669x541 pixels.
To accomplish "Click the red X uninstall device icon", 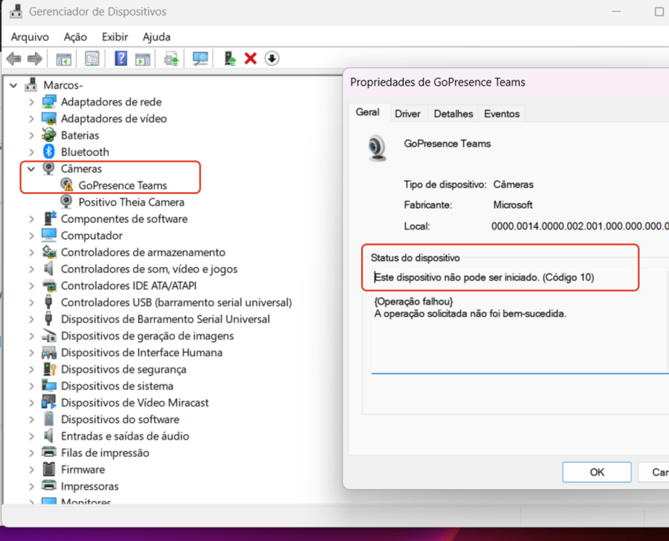I will click(x=251, y=59).
